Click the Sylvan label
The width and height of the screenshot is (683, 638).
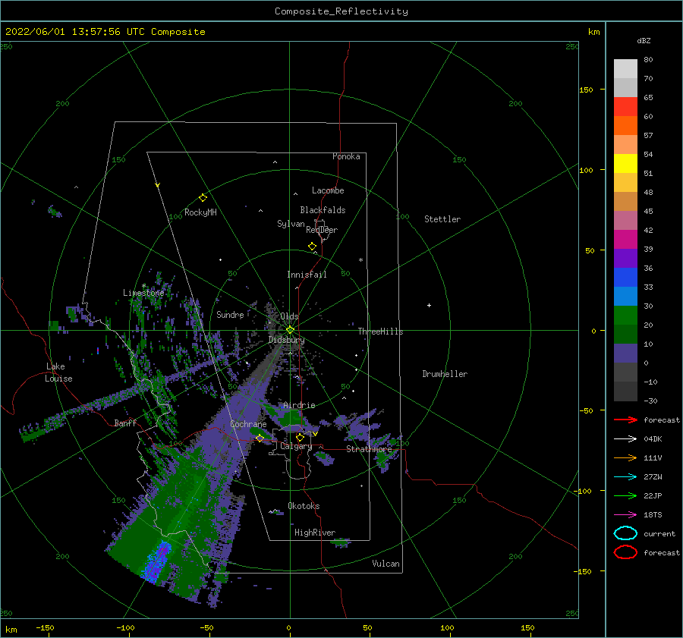[x=291, y=224]
